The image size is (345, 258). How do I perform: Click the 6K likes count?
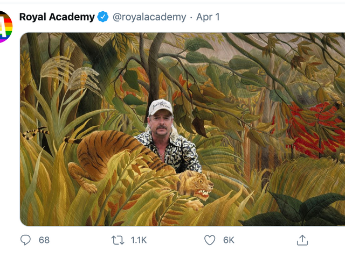pyautogui.click(x=229, y=240)
